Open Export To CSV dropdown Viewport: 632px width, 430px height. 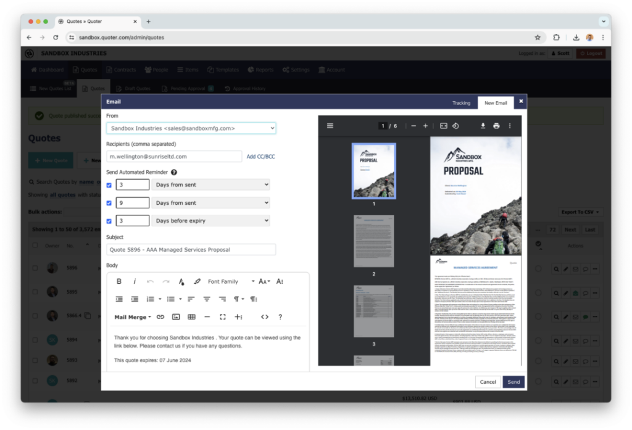(x=580, y=212)
